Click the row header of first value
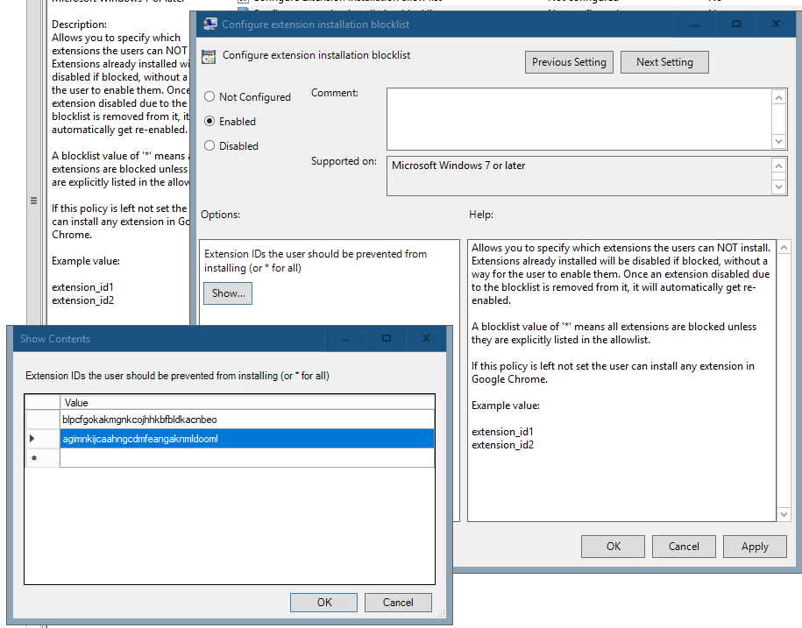Viewport: 802px width, 628px height. point(42,420)
